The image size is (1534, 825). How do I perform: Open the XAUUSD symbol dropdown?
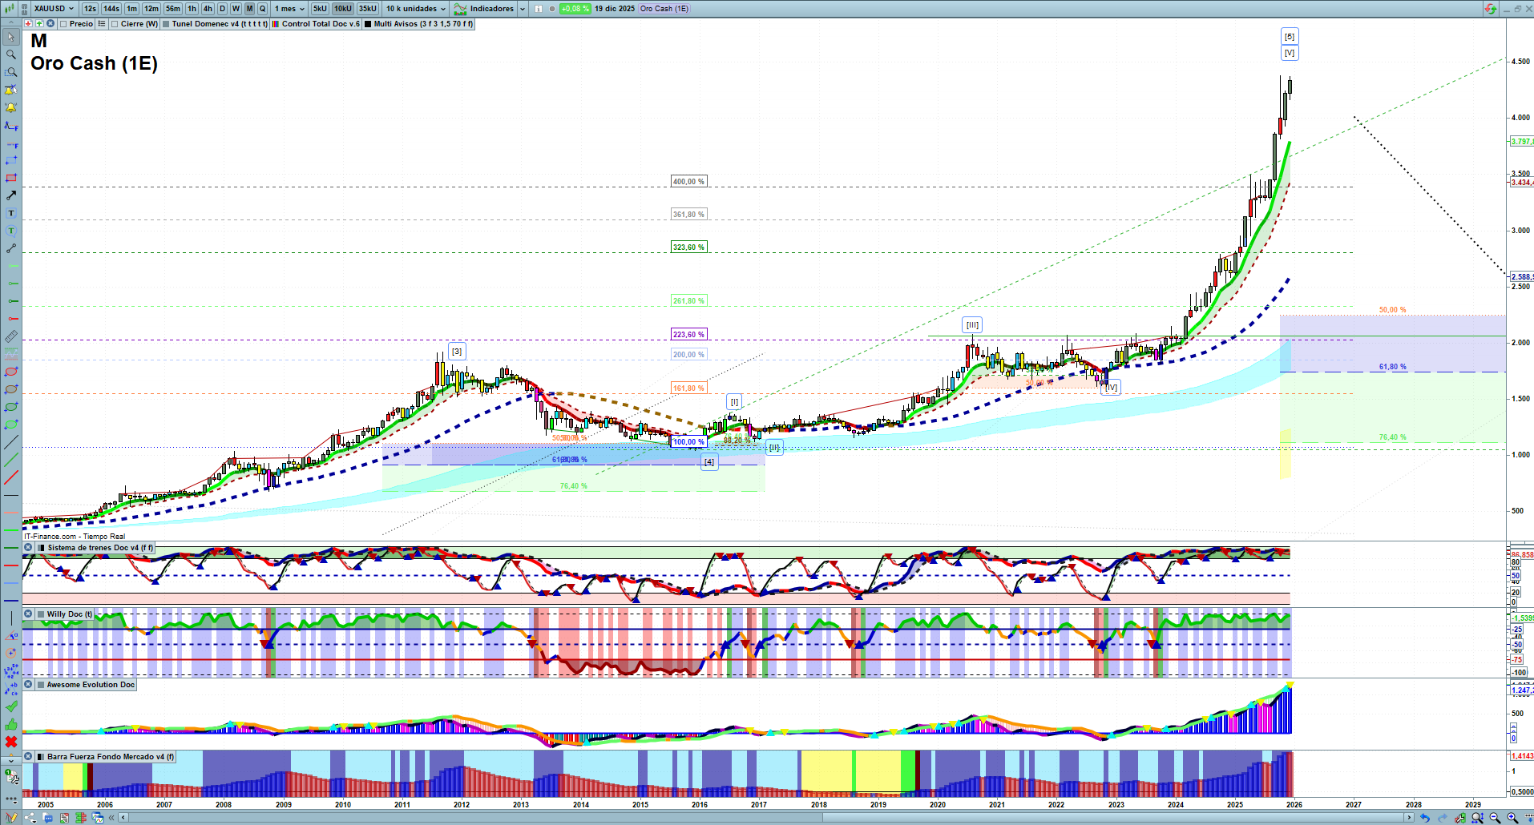[x=53, y=9]
